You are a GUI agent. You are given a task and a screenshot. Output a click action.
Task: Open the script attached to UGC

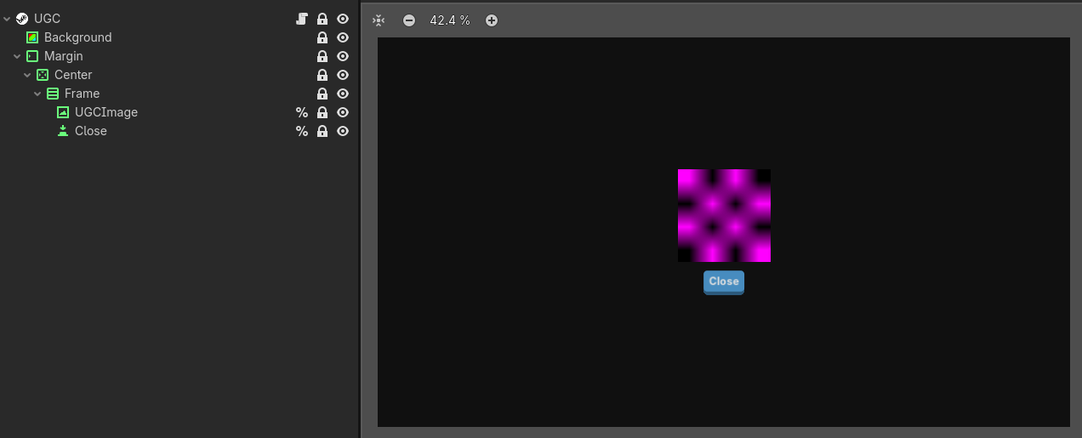[x=301, y=19]
